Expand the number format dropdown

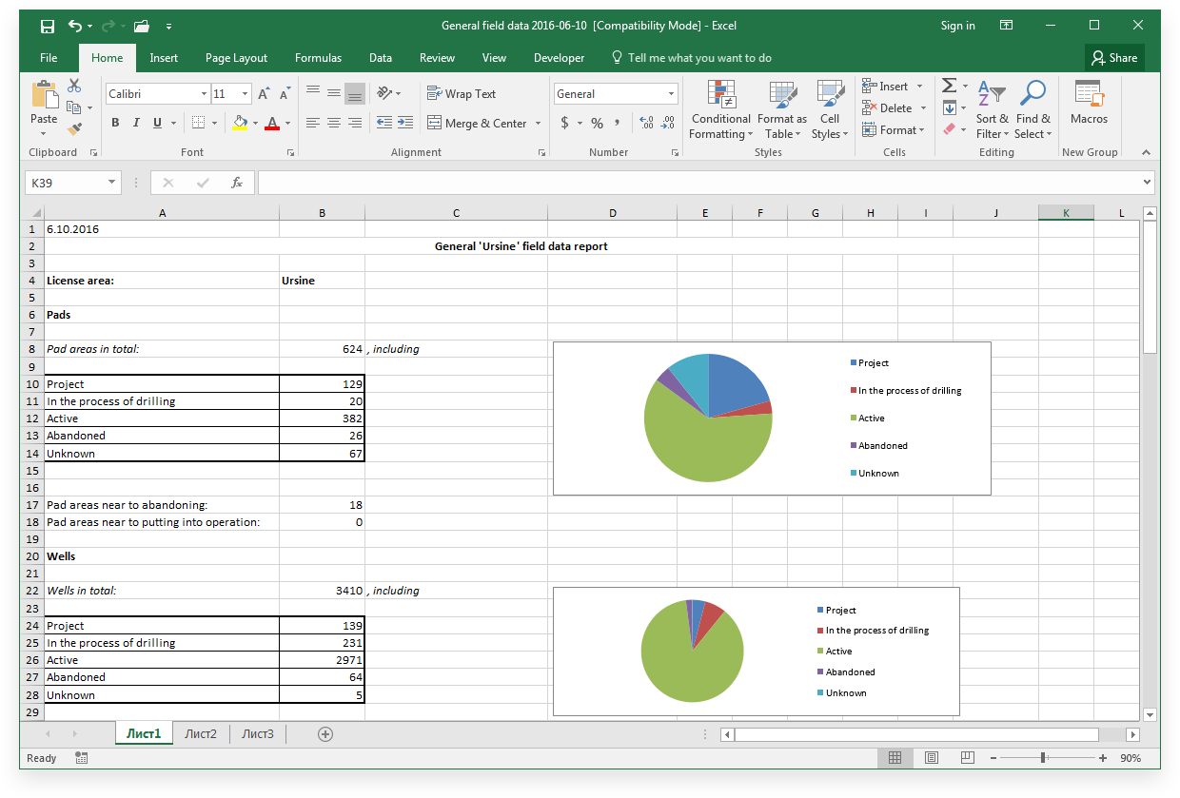671,94
